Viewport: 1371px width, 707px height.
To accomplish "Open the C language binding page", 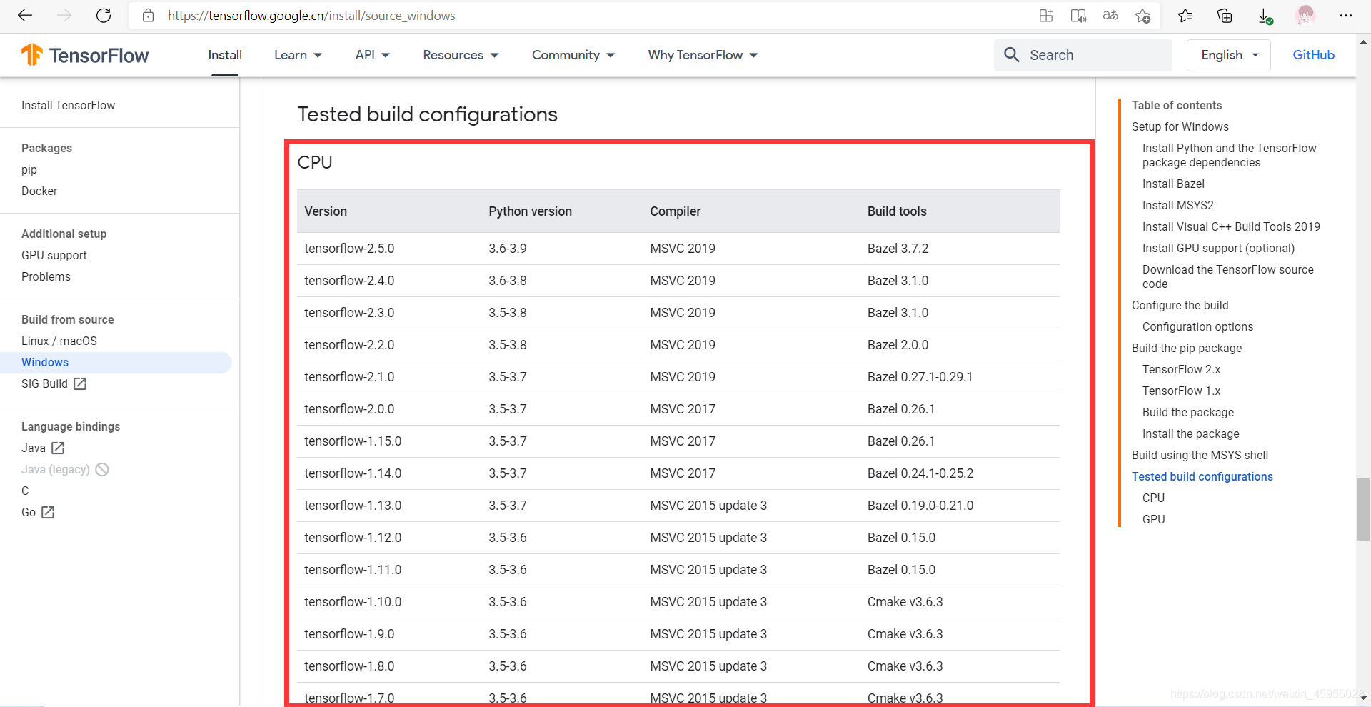I will click(x=25, y=491).
